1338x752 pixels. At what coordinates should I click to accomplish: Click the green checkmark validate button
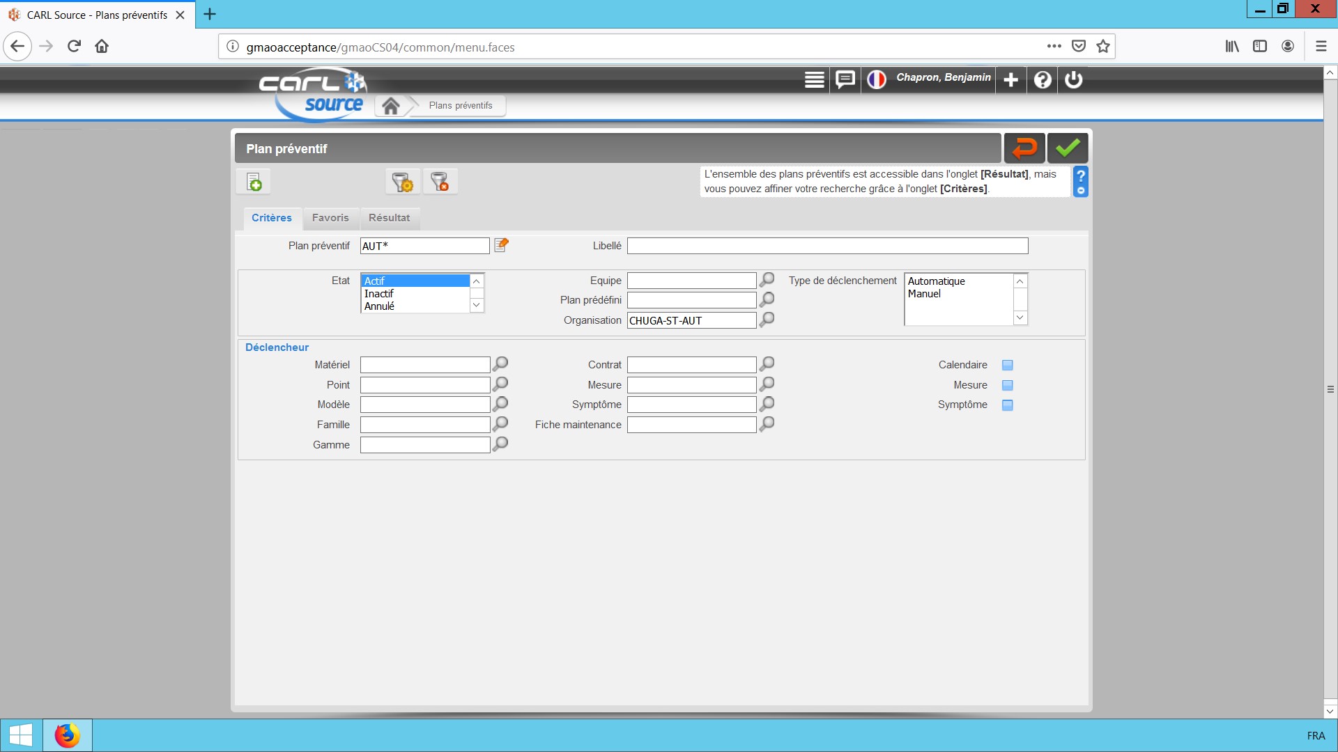1067,148
